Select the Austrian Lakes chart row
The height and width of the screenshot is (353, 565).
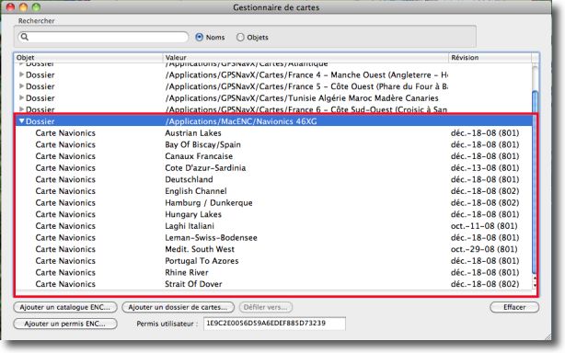pos(274,132)
